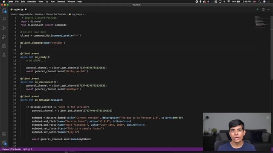Open the Run menu
This screenshot has height=153, width=273.
(x=52, y=2)
